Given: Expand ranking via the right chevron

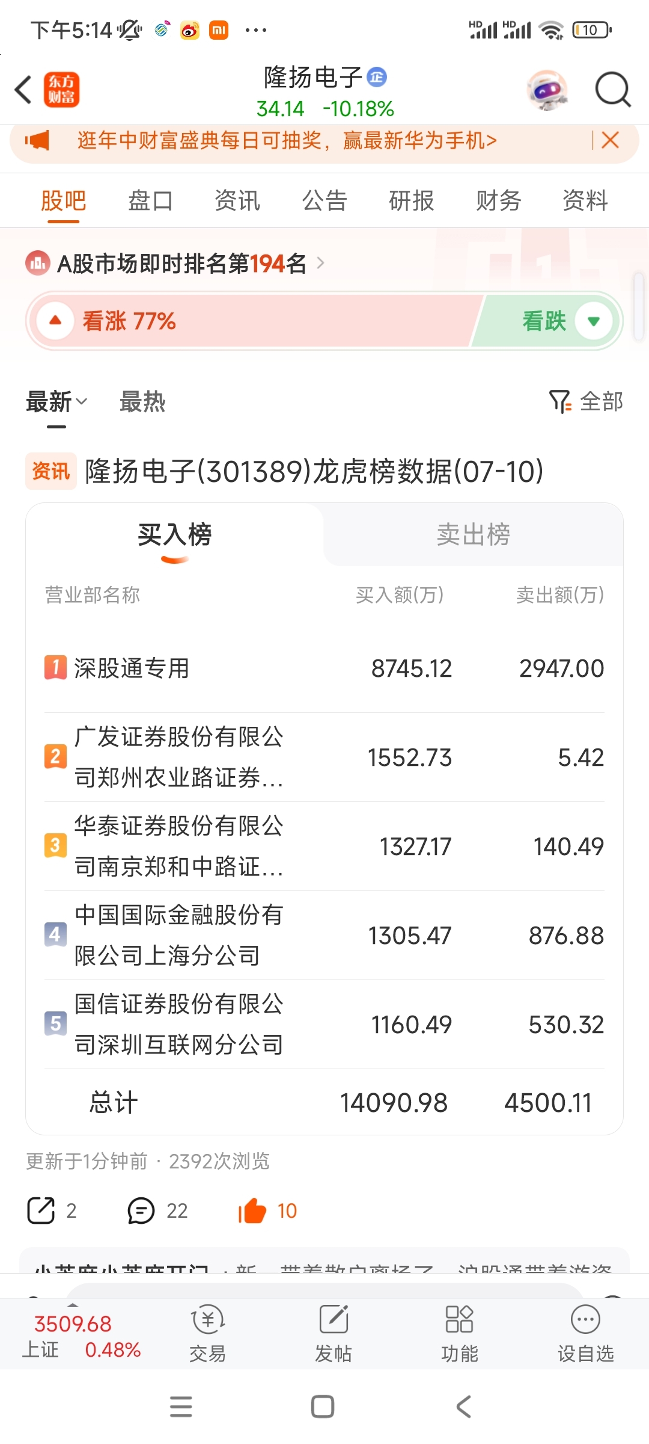Looking at the screenshot, I should (320, 263).
